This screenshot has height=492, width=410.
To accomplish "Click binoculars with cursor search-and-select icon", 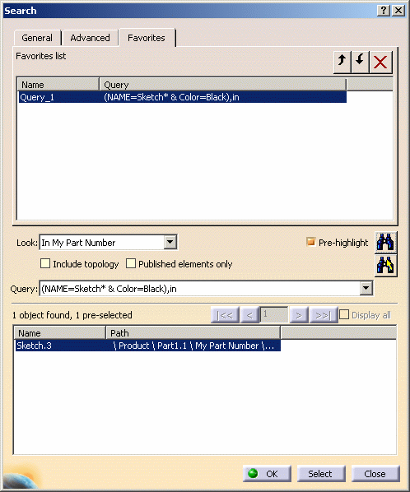I will click(385, 265).
